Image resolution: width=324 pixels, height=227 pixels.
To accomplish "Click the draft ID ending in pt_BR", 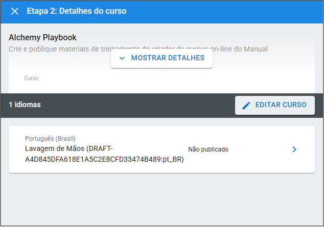I will point(104,159).
